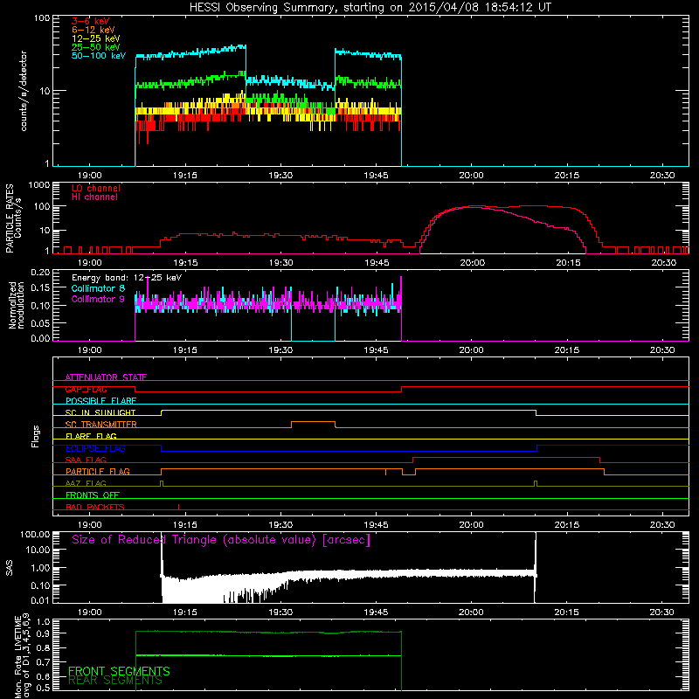Click the 19:30 time label under the flags panel
This screenshot has height=699, width=699.
click(x=280, y=525)
